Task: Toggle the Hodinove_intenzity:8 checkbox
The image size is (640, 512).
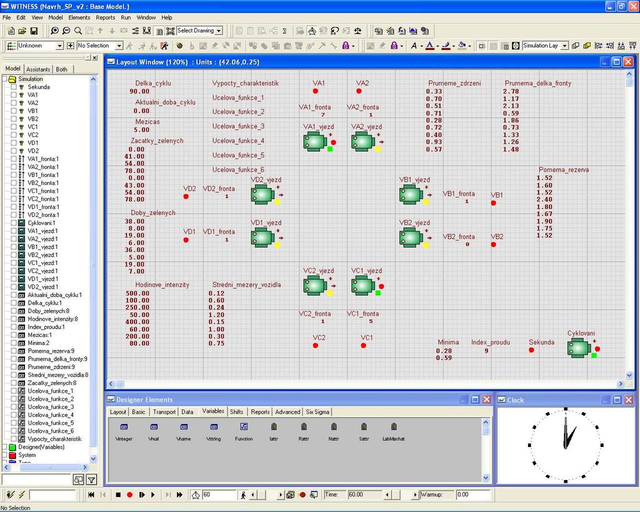Action: point(14,319)
